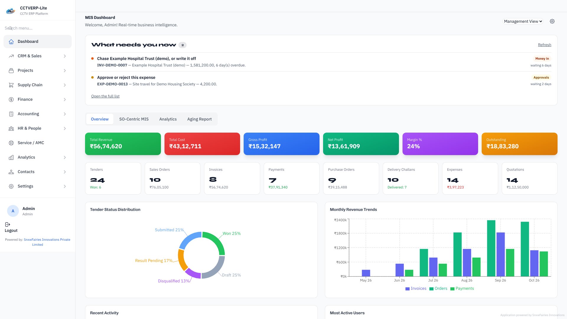
Task: Click the Projects briefcase icon
Action: point(11,71)
